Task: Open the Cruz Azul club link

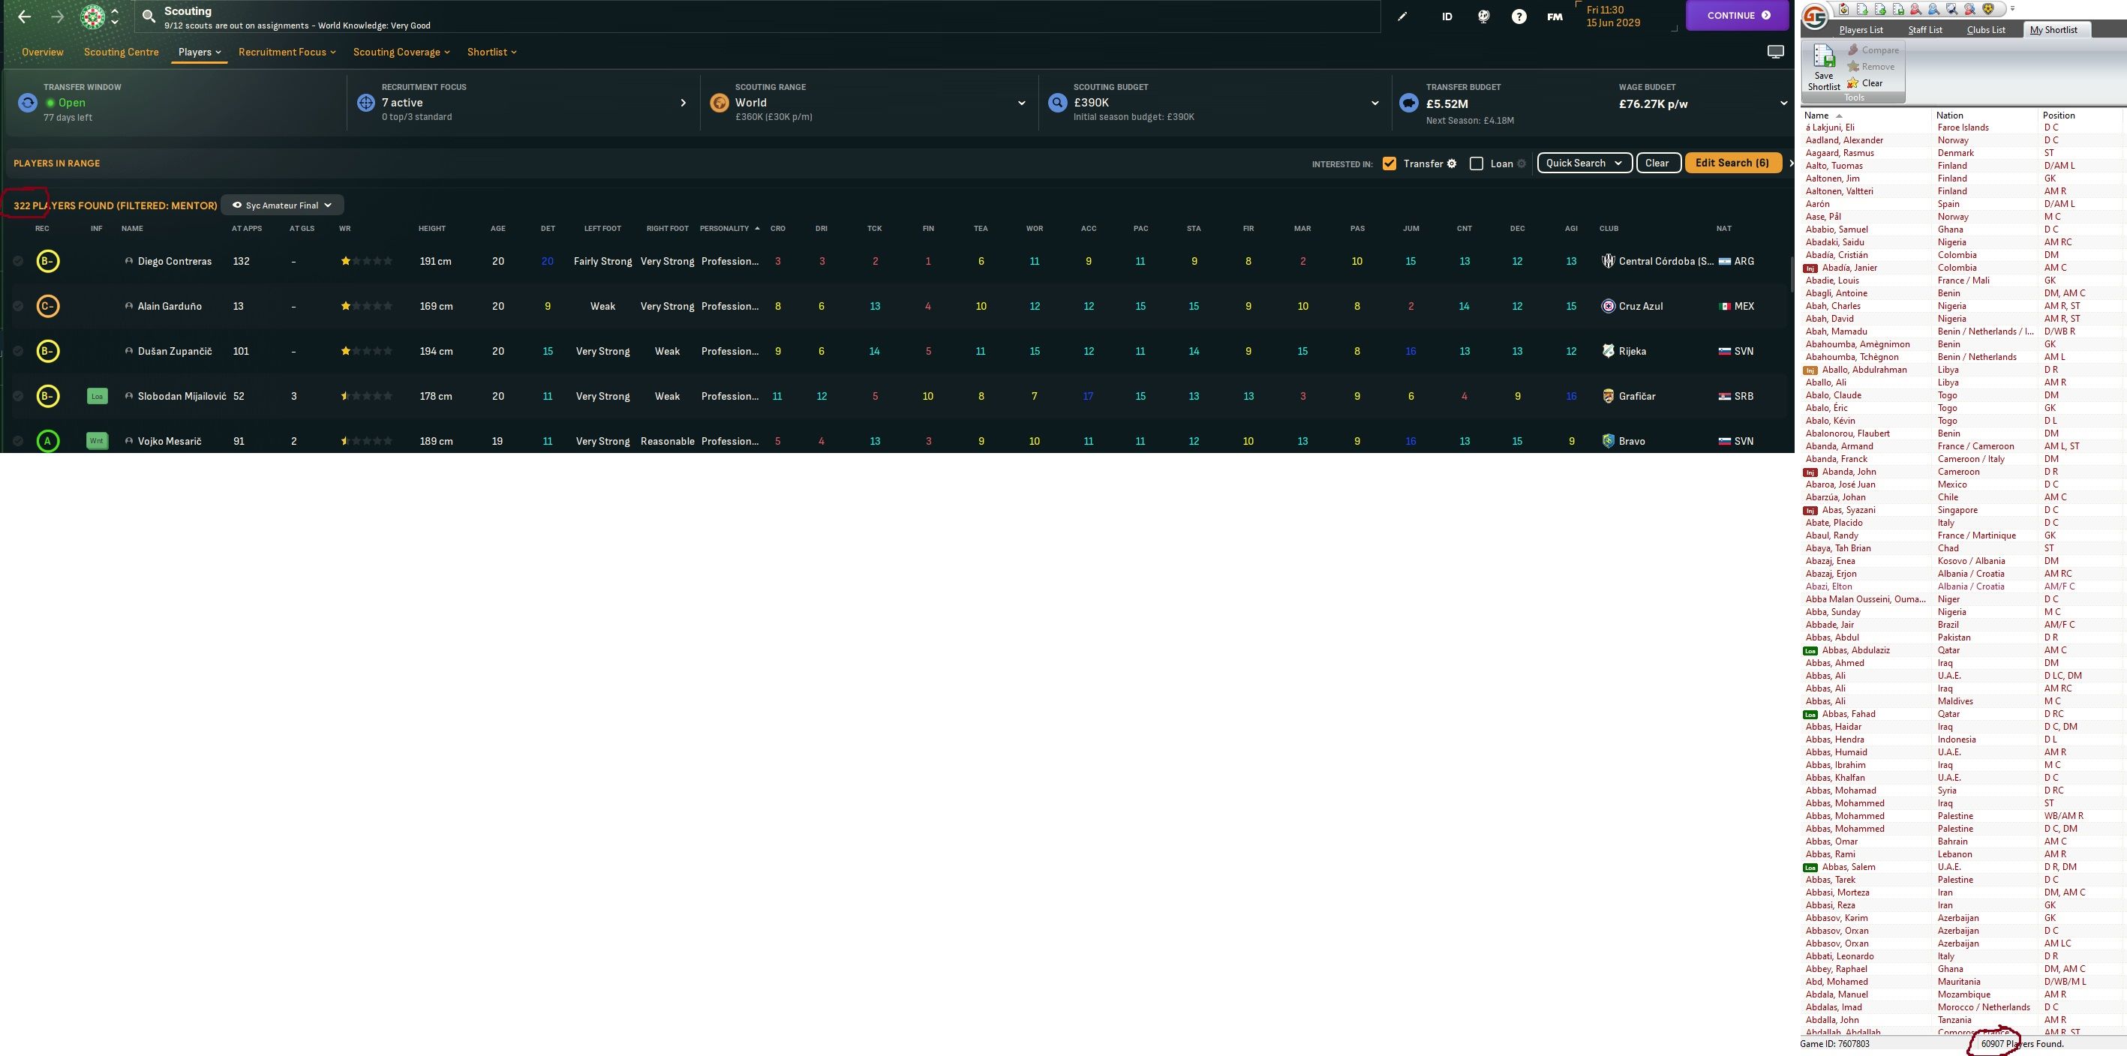Action: [x=1641, y=306]
